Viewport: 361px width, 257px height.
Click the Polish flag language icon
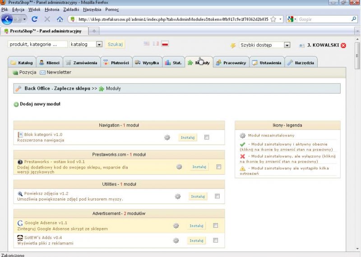[165, 44]
